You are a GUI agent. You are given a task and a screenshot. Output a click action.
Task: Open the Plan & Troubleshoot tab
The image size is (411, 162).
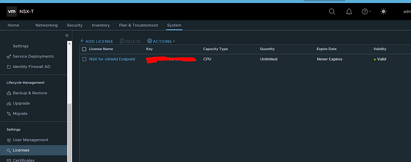[x=138, y=25]
